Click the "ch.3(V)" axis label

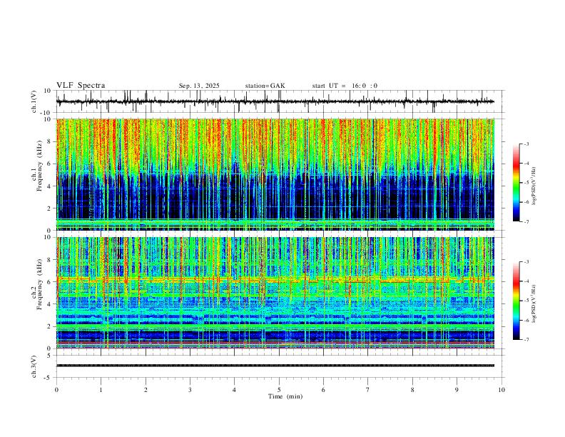[x=34, y=367]
